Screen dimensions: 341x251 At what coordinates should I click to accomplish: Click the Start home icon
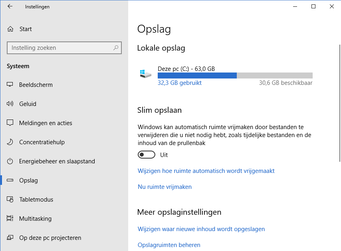tap(10, 29)
